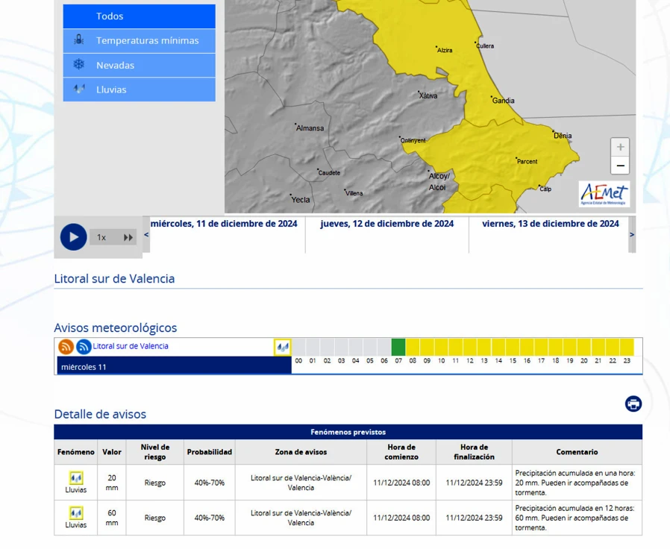Click the 60 mm value cell
670x549 pixels.
[x=111, y=518]
